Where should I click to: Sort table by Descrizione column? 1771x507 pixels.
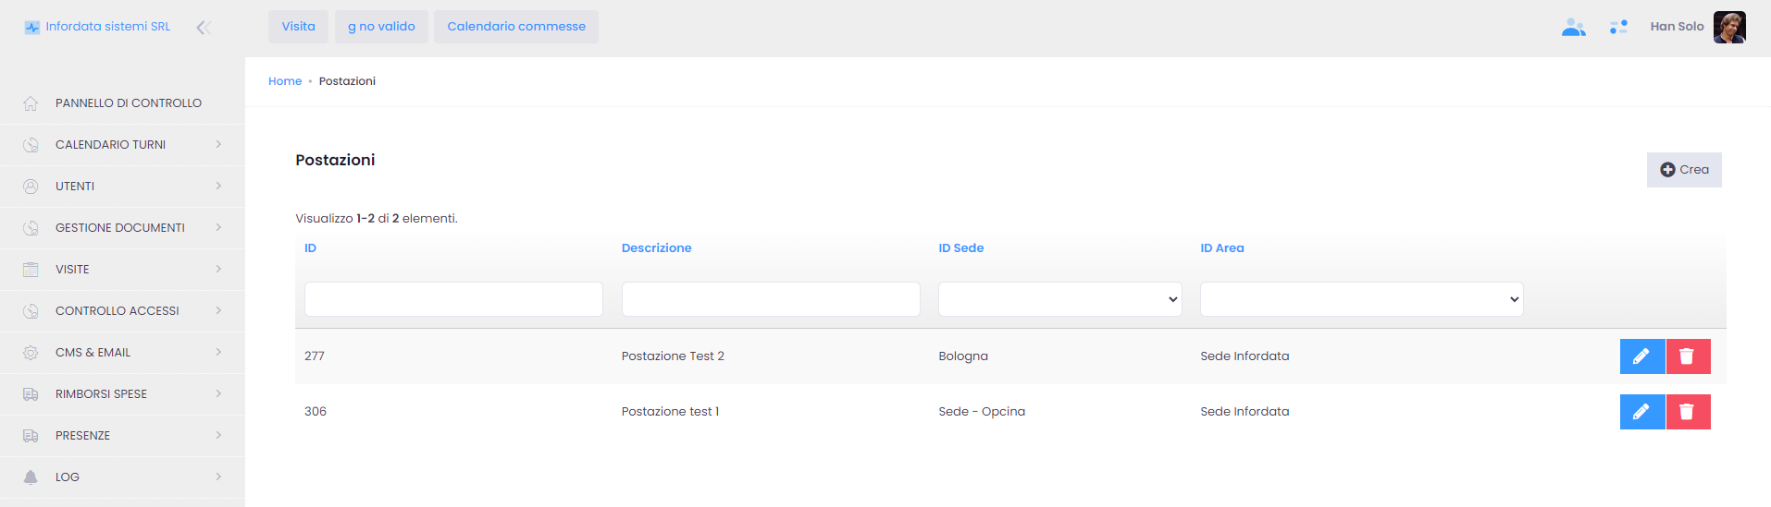(656, 248)
